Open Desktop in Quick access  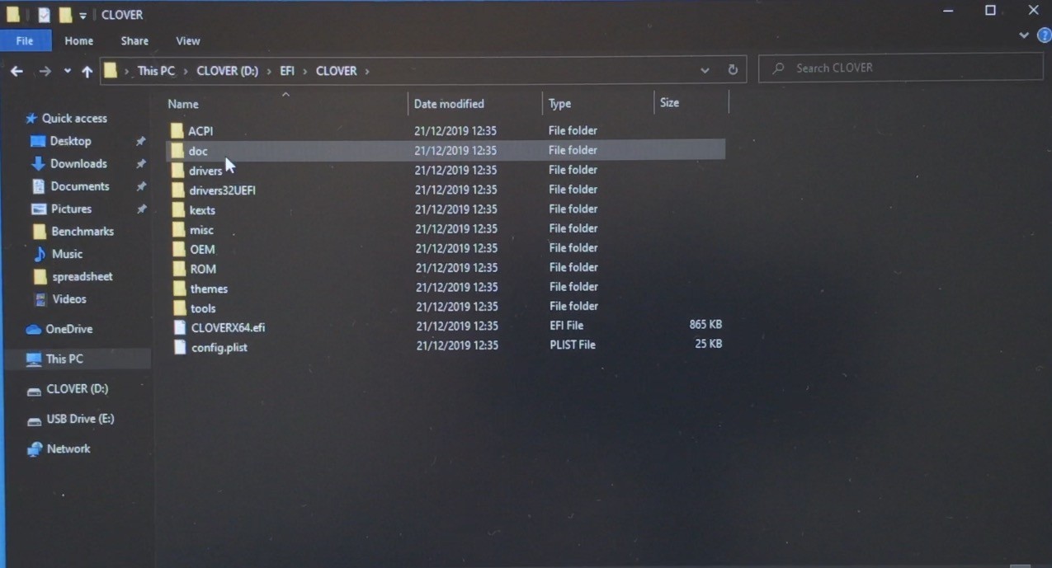[x=70, y=141]
